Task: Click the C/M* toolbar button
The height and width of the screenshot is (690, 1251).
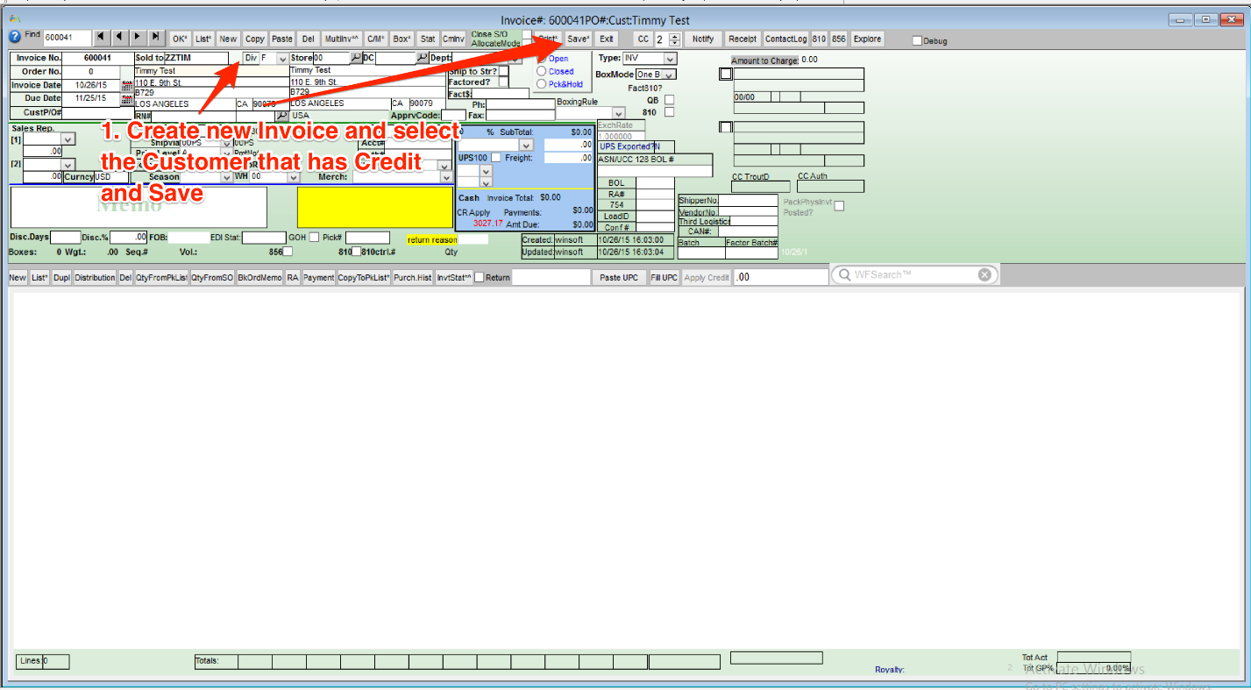Action: pos(376,39)
